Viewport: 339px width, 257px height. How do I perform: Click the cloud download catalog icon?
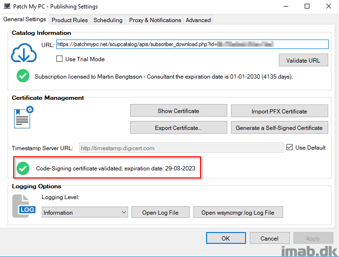click(x=24, y=53)
